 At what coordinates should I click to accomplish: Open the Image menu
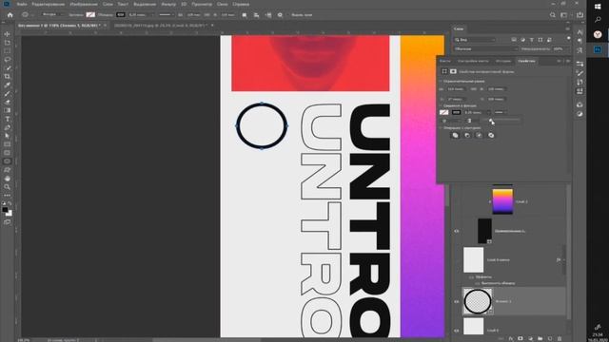[x=84, y=4]
